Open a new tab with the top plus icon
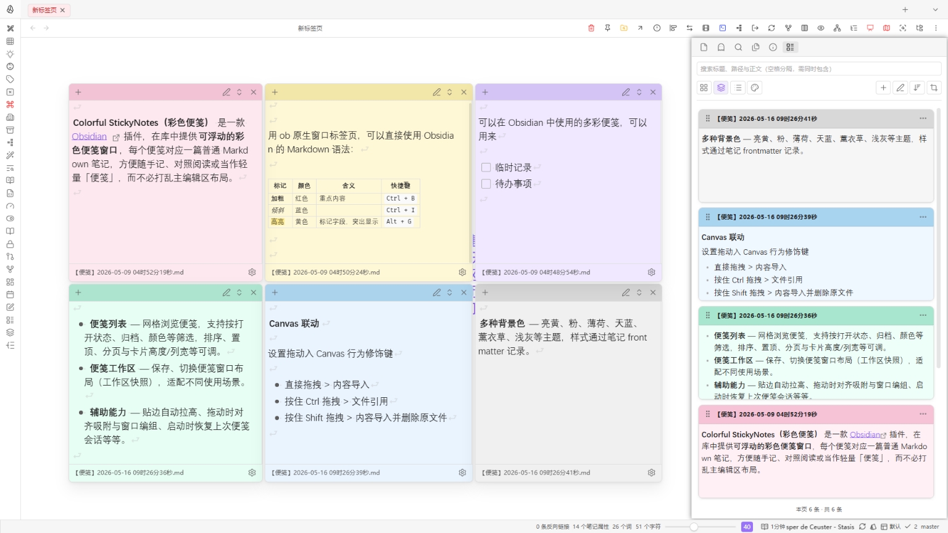Viewport: 948px width, 533px height. 905,10
